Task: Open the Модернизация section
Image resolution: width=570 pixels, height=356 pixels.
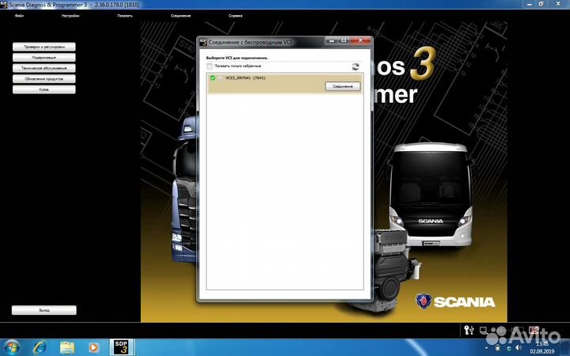Action: coord(44,58)
